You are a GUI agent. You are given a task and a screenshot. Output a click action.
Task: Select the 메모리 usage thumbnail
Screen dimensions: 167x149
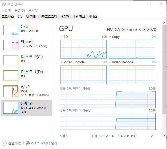pyautogui.click(x=11, y=45)
